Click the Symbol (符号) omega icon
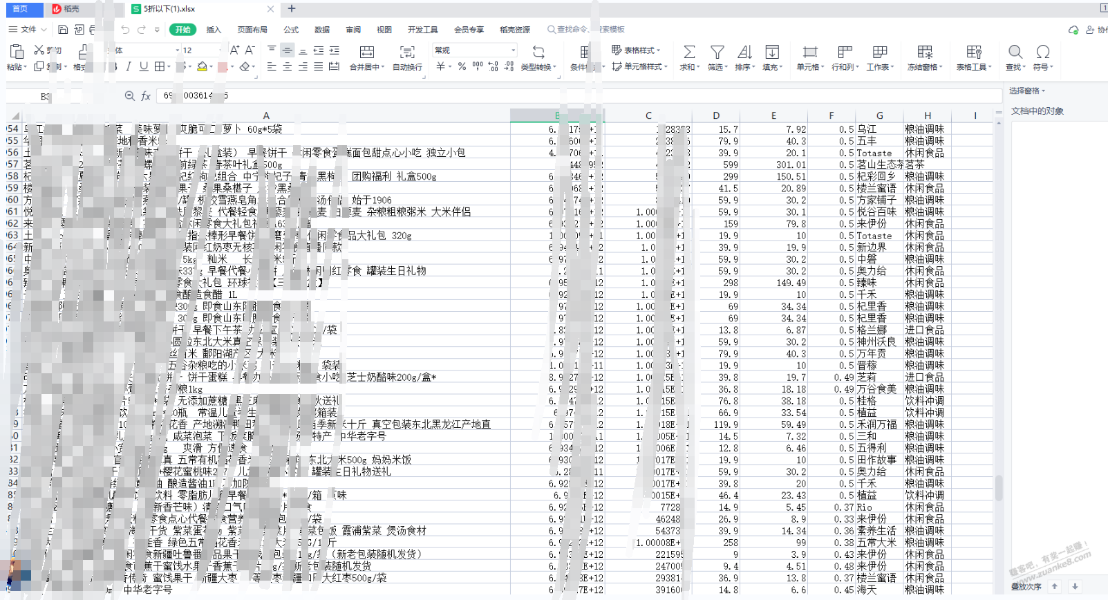 1042,52
